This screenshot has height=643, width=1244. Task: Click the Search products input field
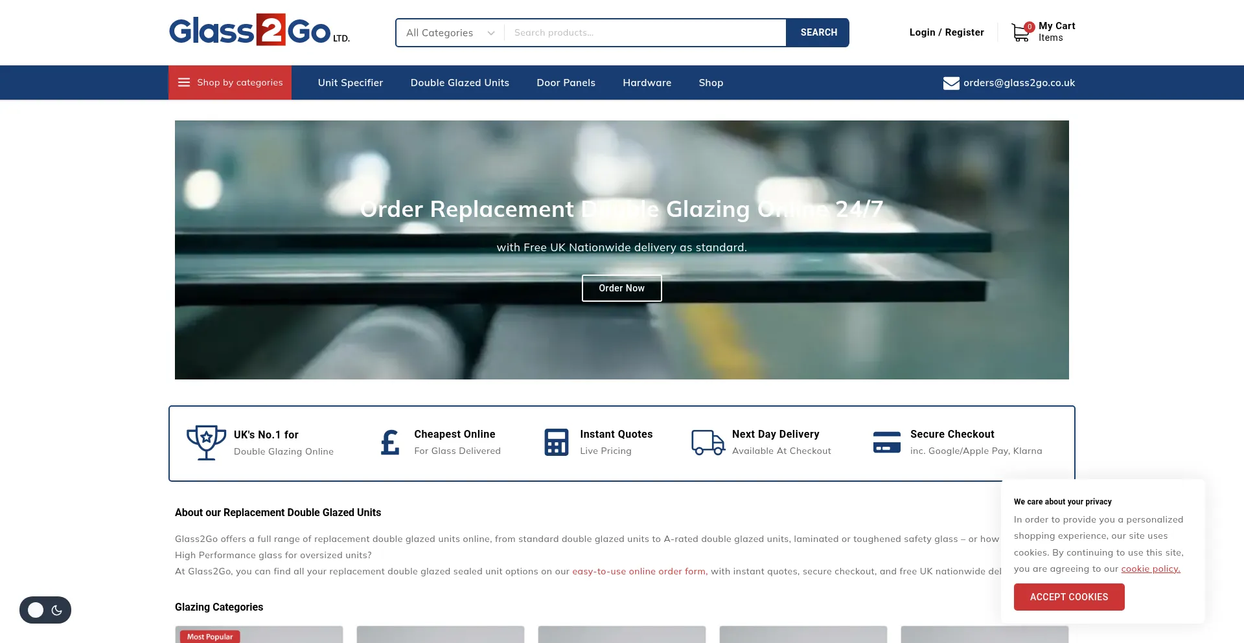pos(645,33)
